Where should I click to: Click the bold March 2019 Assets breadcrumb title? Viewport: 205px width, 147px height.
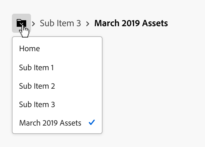point(131,23)
